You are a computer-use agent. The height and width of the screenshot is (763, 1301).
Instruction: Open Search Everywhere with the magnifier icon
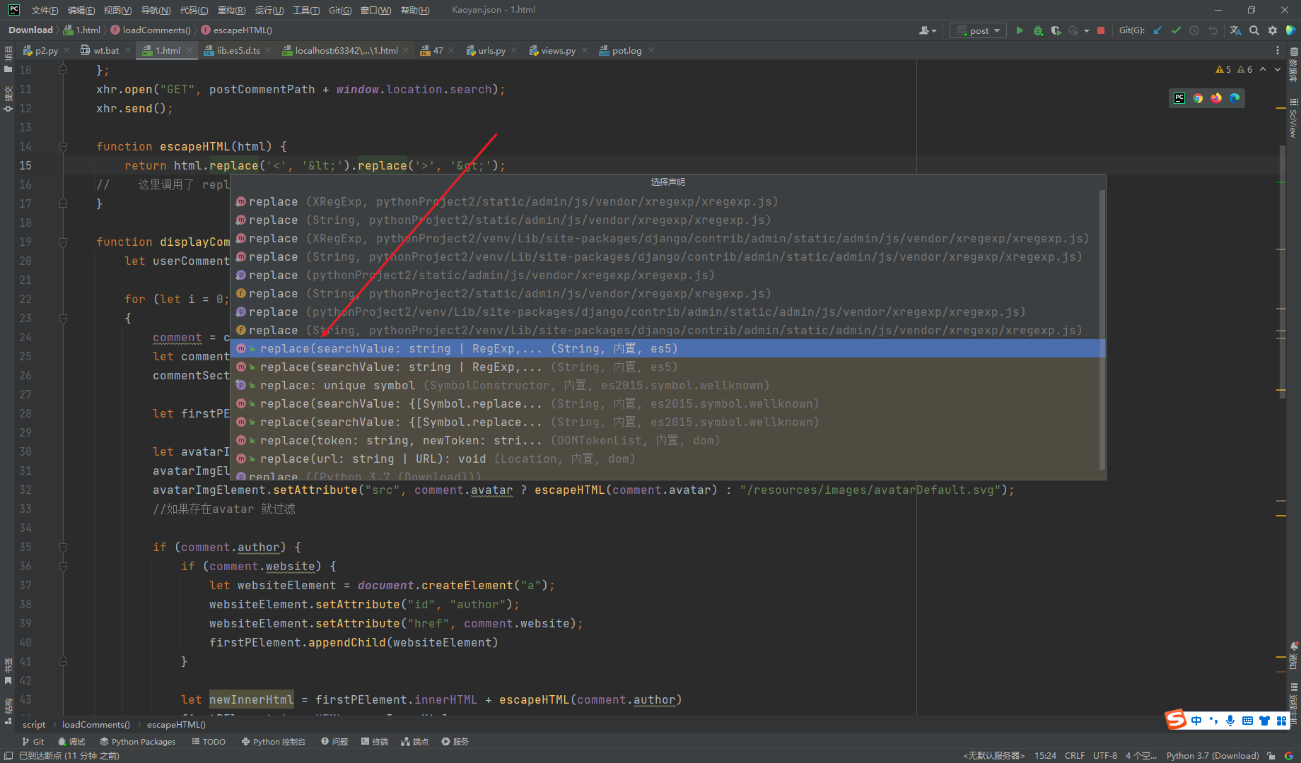pos(1254,30)
